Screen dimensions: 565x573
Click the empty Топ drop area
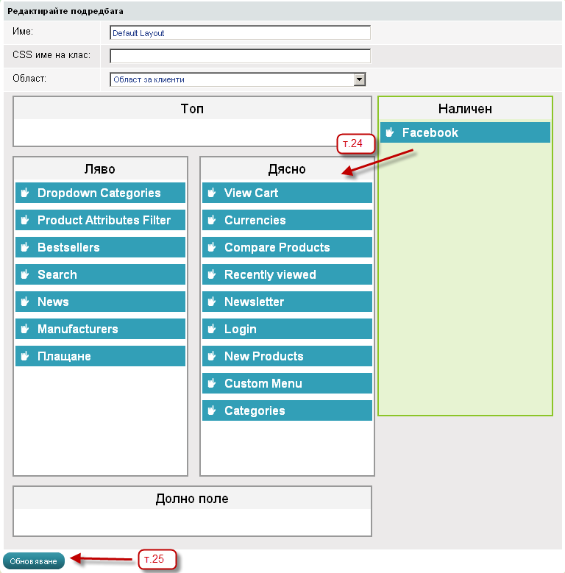pos(192,132)
